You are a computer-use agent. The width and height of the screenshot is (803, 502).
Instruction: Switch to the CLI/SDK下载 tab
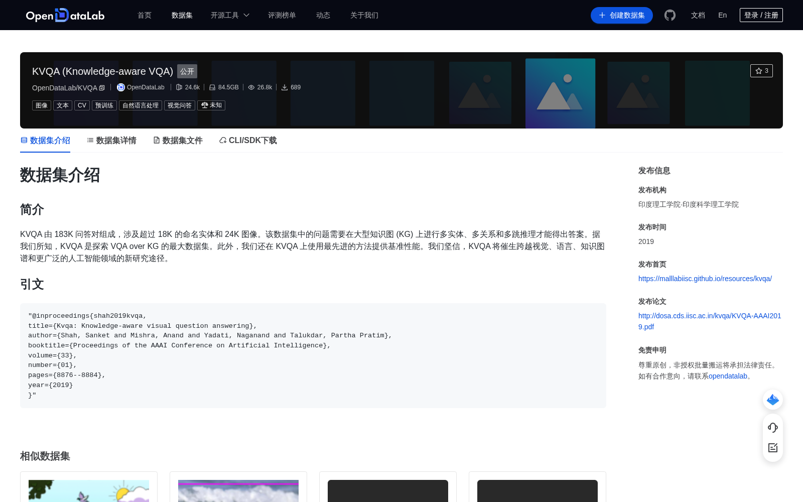tap(248, 141)
